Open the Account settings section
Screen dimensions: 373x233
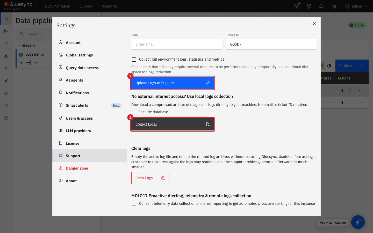coord(90,43)
